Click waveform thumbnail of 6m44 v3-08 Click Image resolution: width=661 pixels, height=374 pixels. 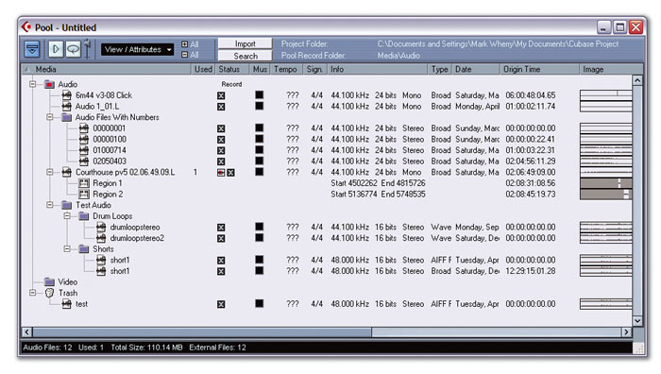click(606, 95)
